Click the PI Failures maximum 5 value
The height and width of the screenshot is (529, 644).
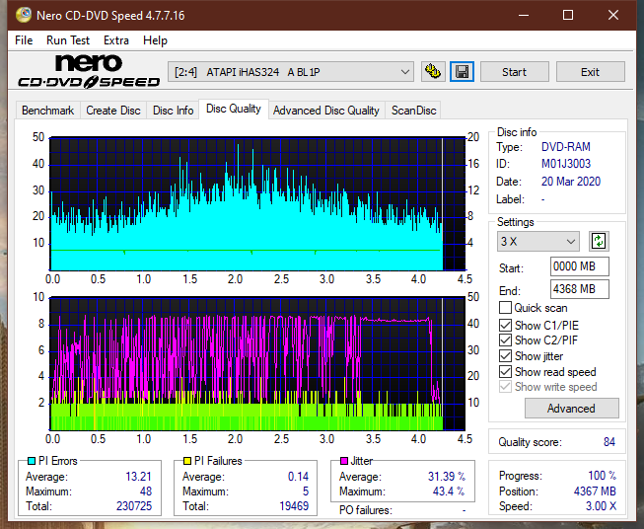(x=306, y=491)
